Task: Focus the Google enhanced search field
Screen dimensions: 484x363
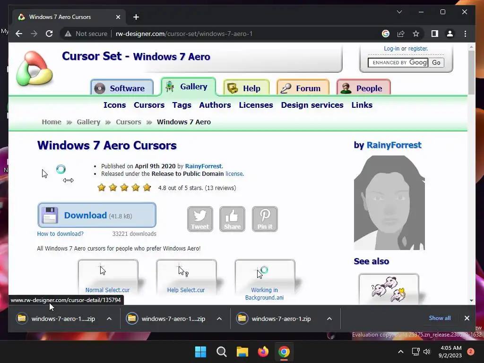Action: pos(398,63)
